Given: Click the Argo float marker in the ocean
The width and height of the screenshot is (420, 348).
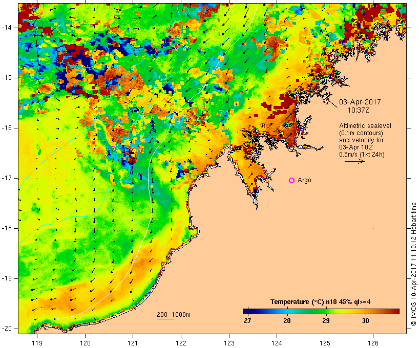Looking at the screenshot, I should (114, 149).
